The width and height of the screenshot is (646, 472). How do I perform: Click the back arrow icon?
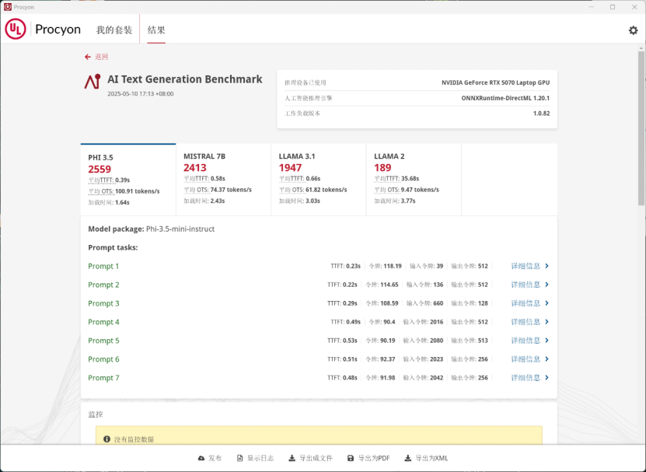click(87, 57)
